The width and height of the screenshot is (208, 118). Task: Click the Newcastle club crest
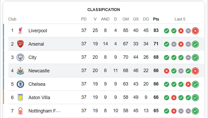pos(20,71)
